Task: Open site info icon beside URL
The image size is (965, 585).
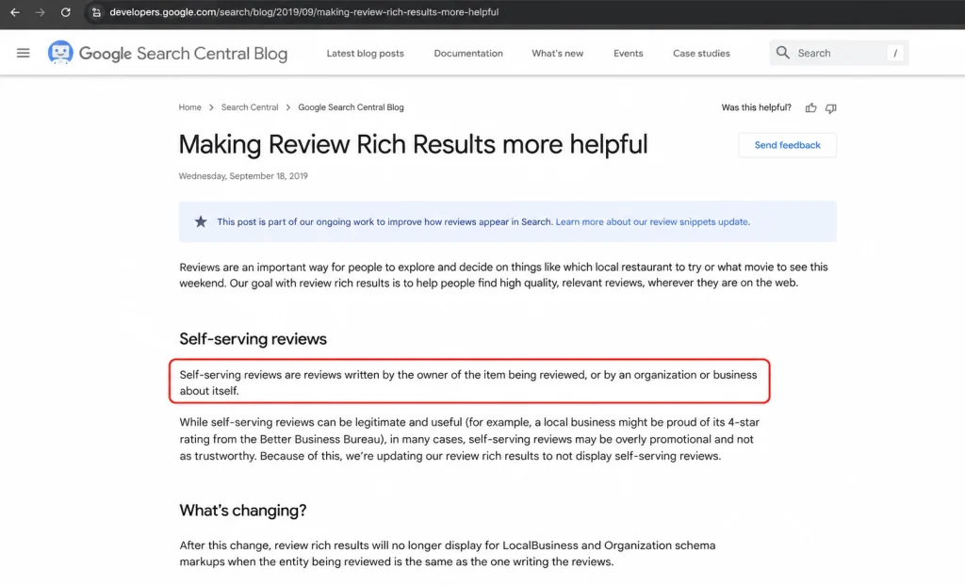Action: click(96, 12)
